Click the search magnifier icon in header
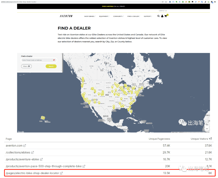 (159, 16)
